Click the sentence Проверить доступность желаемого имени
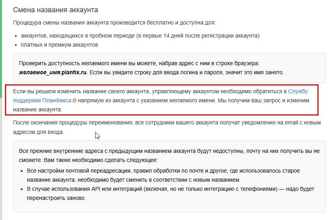 point(139,63)
